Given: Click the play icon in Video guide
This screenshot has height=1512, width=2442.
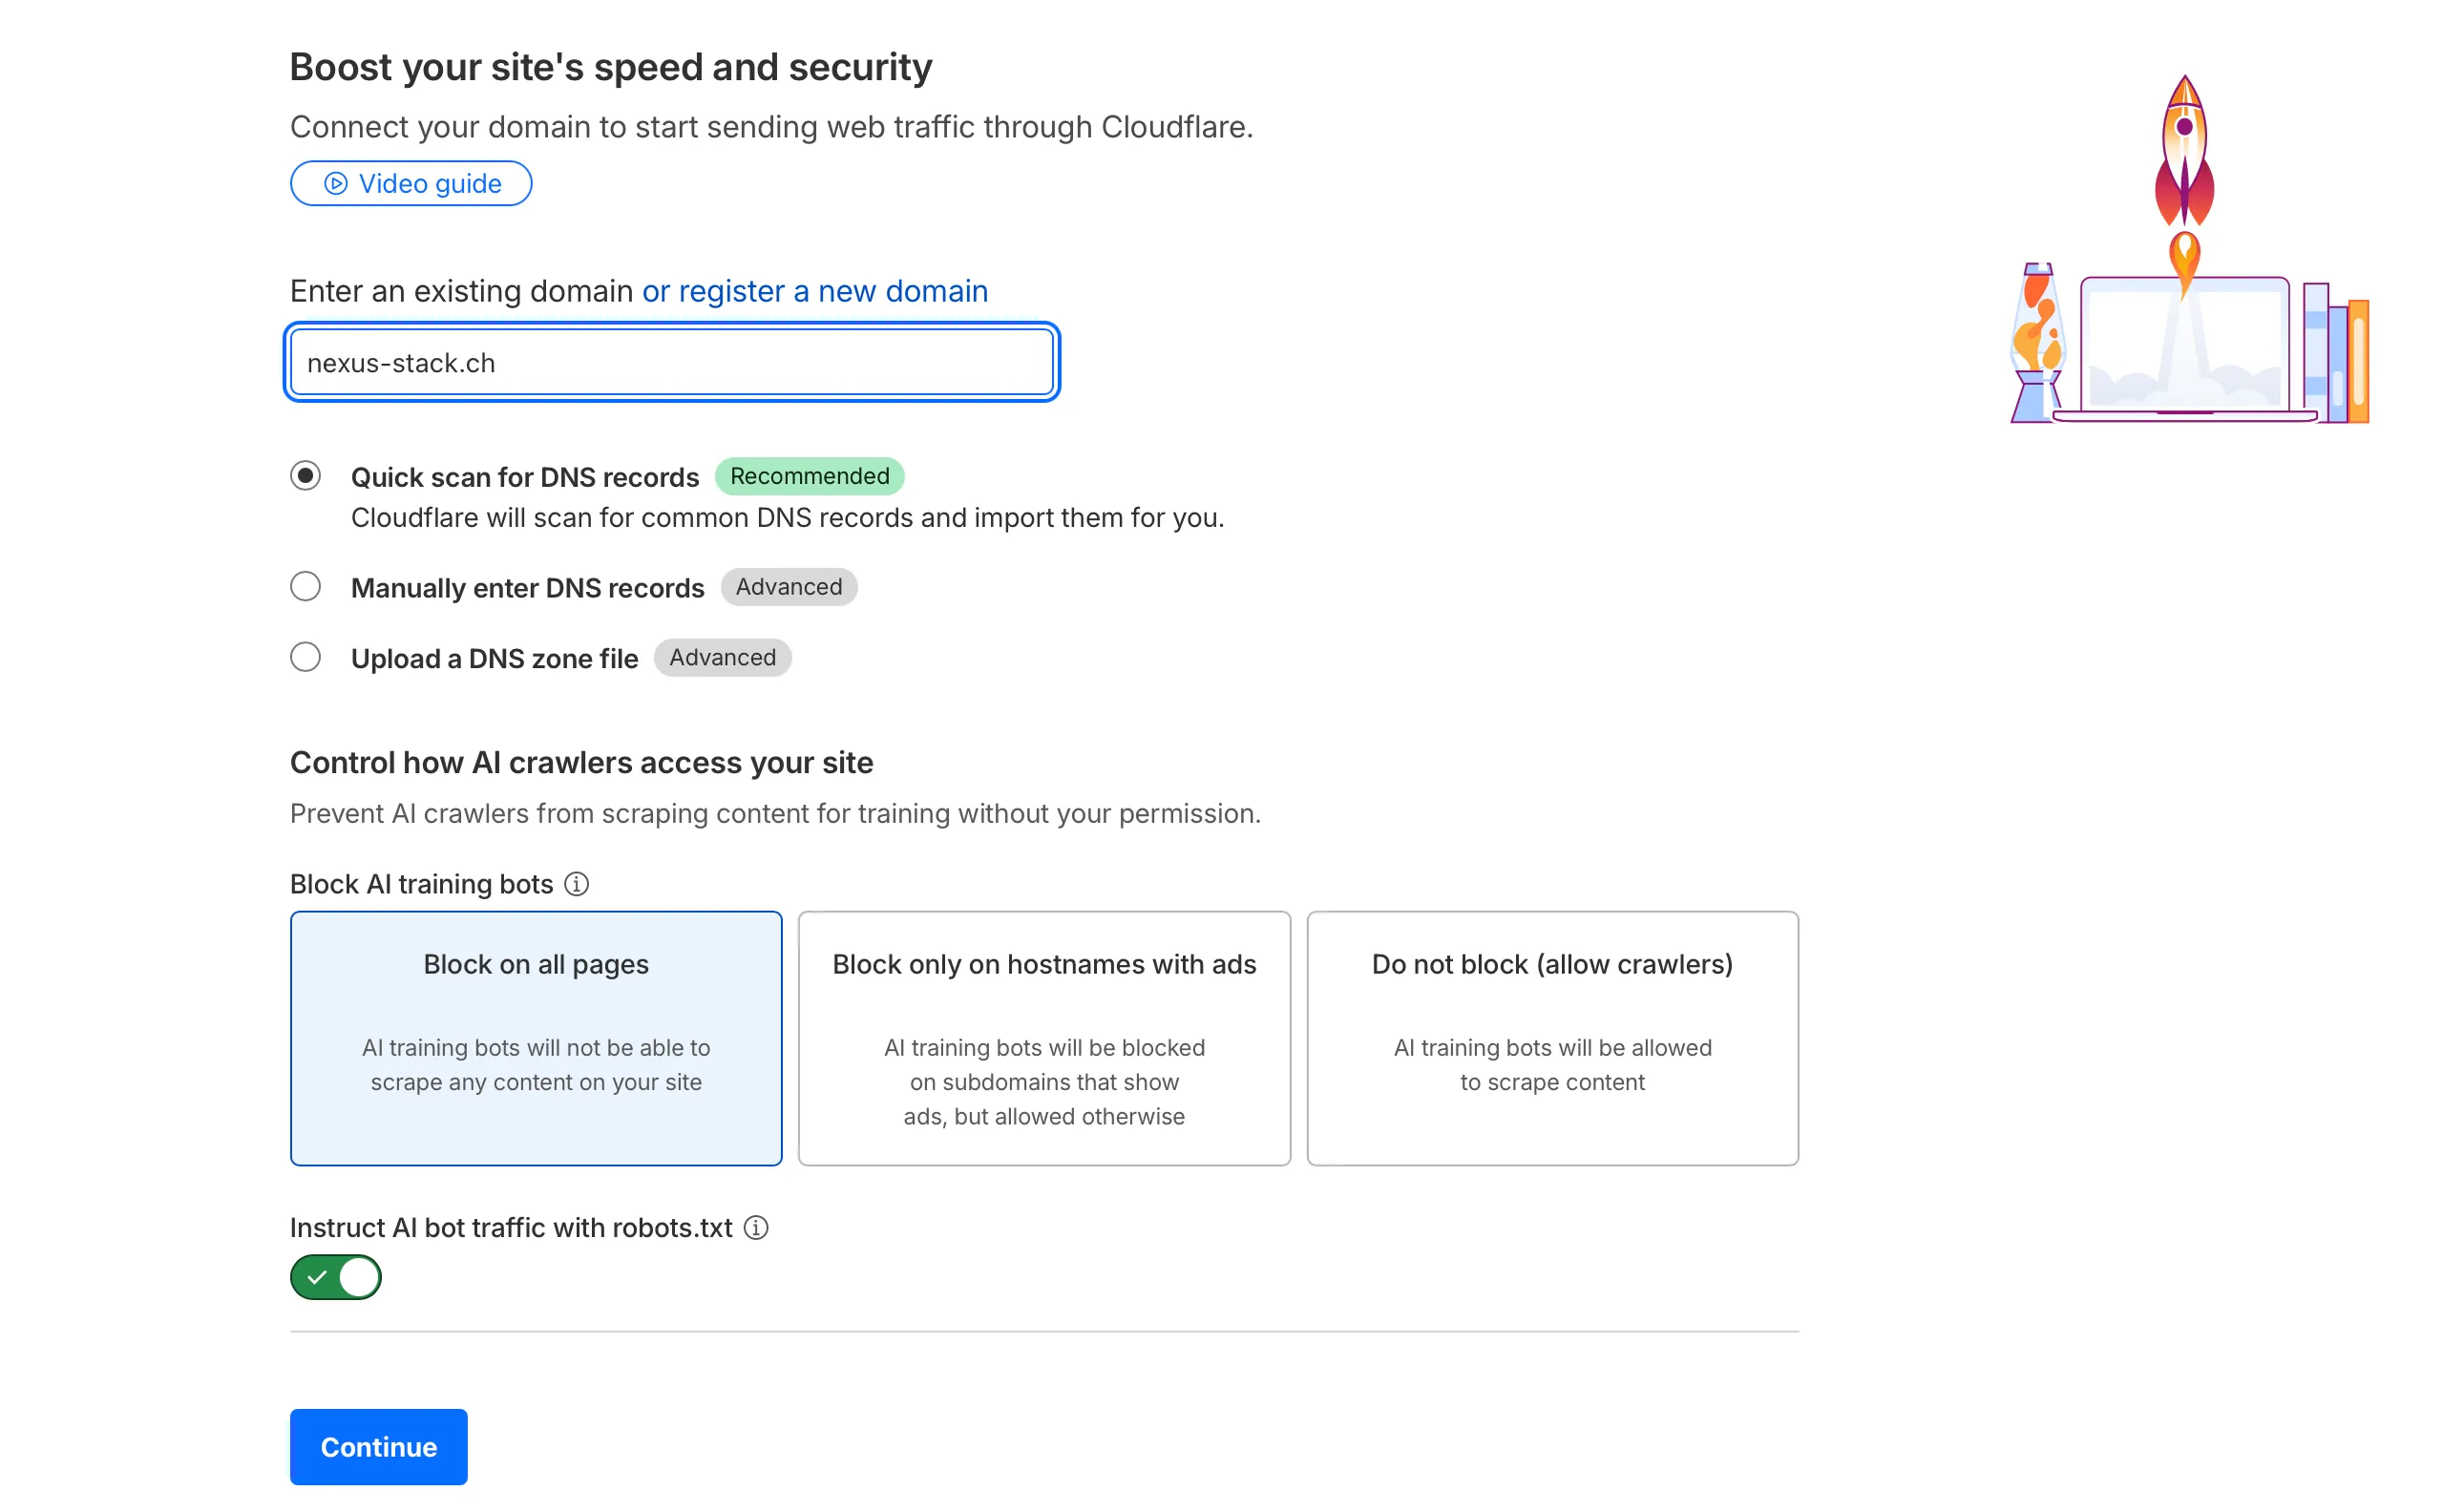Looking at the screenshot, I should click(x=336, y=184).
